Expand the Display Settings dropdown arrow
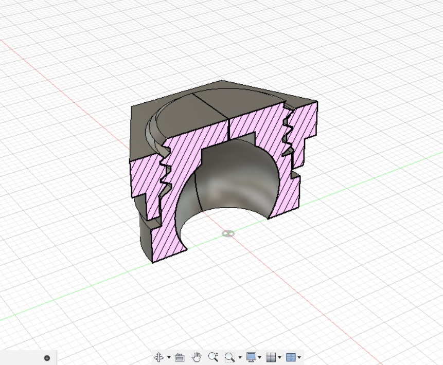Image resolution: width=443 pixels, height=365 pixels. tap(260, 357)
